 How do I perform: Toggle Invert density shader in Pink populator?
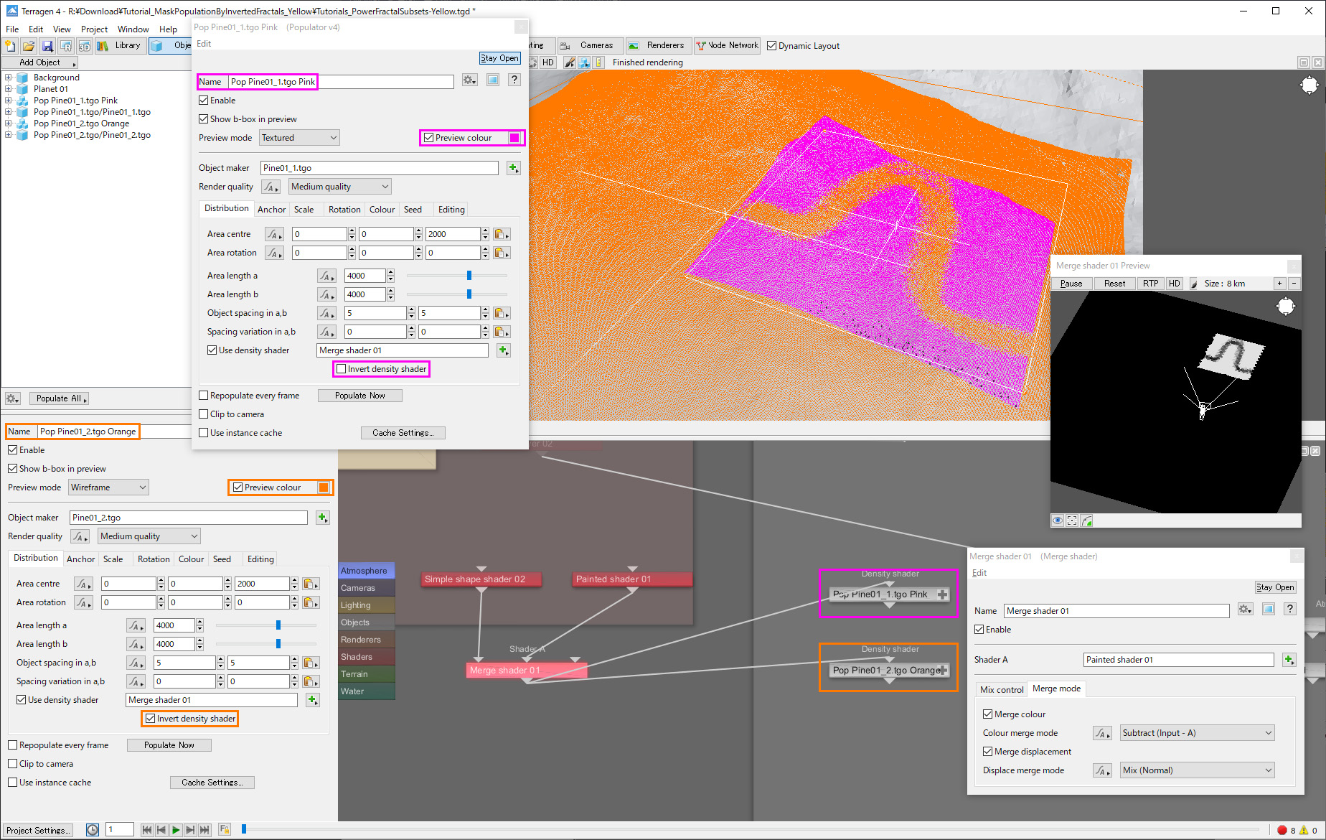tap(342, 369)
